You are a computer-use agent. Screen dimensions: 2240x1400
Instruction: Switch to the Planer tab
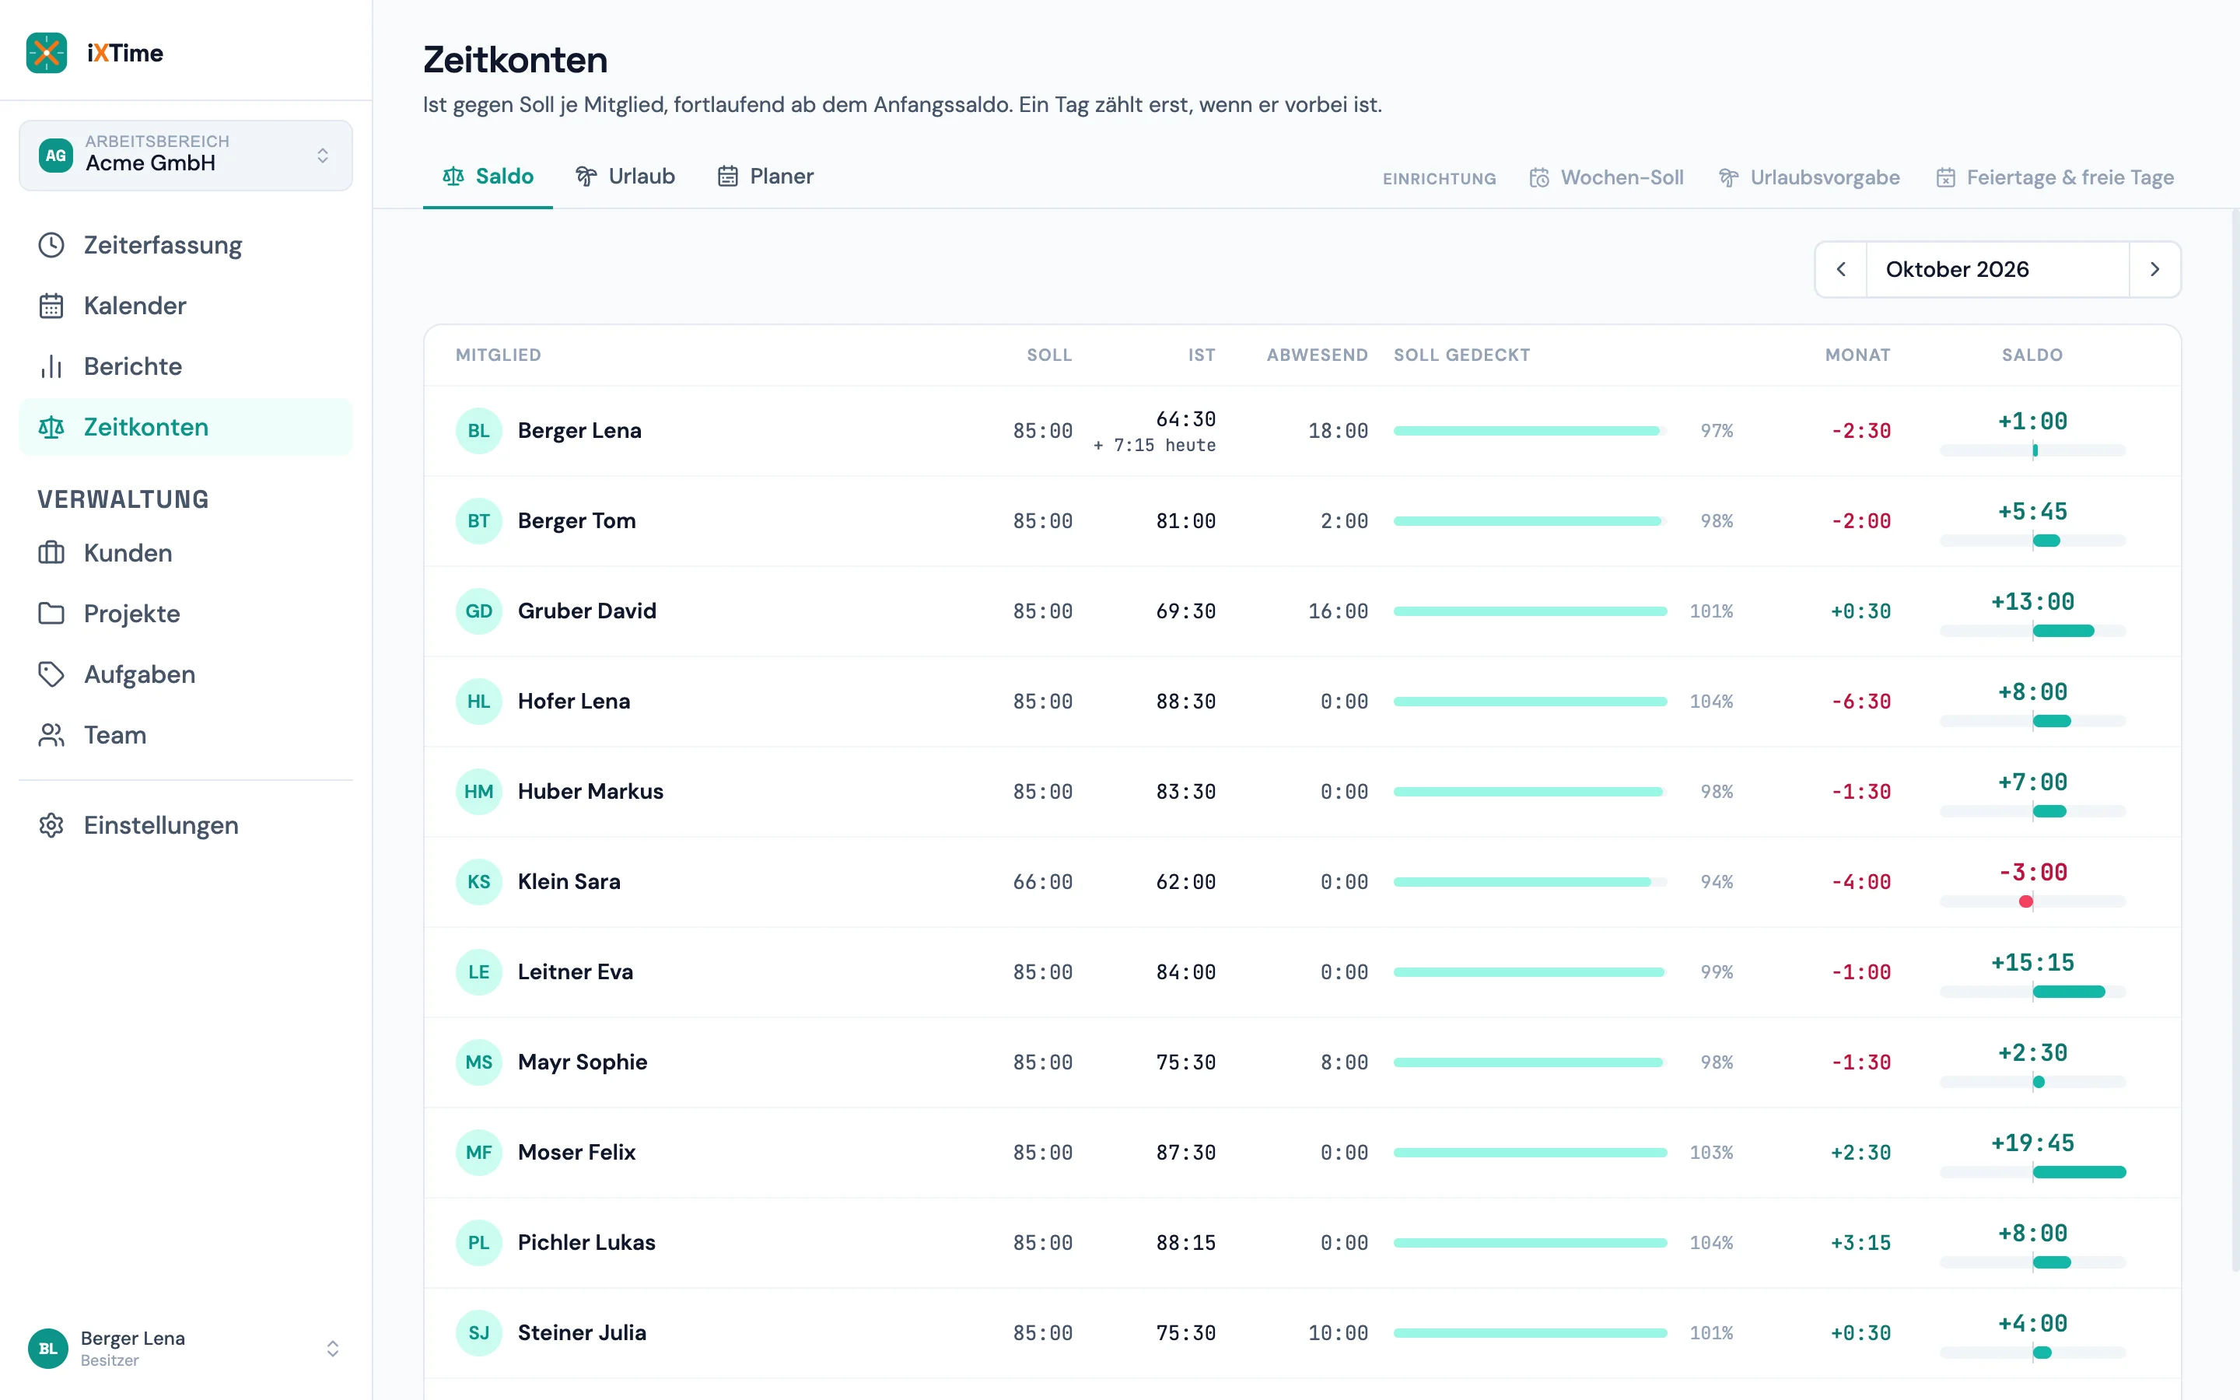[x=765, y=177]
